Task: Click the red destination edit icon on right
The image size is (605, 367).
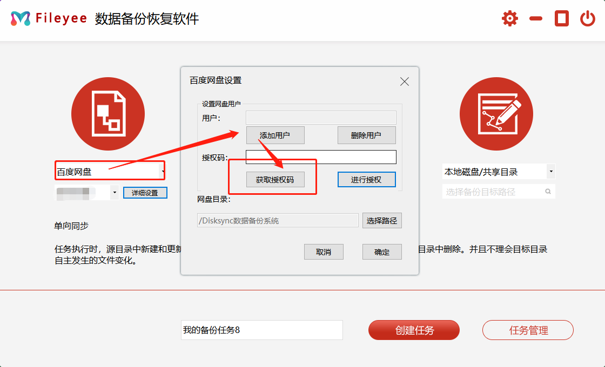Action: point(496,114)
